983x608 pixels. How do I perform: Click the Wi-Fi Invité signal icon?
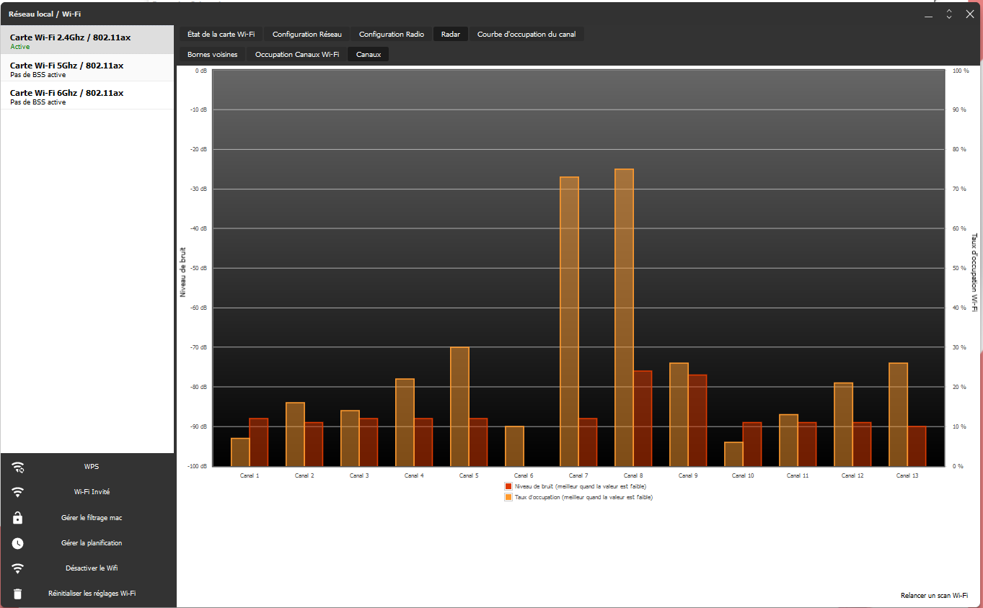tap(18, 492)
